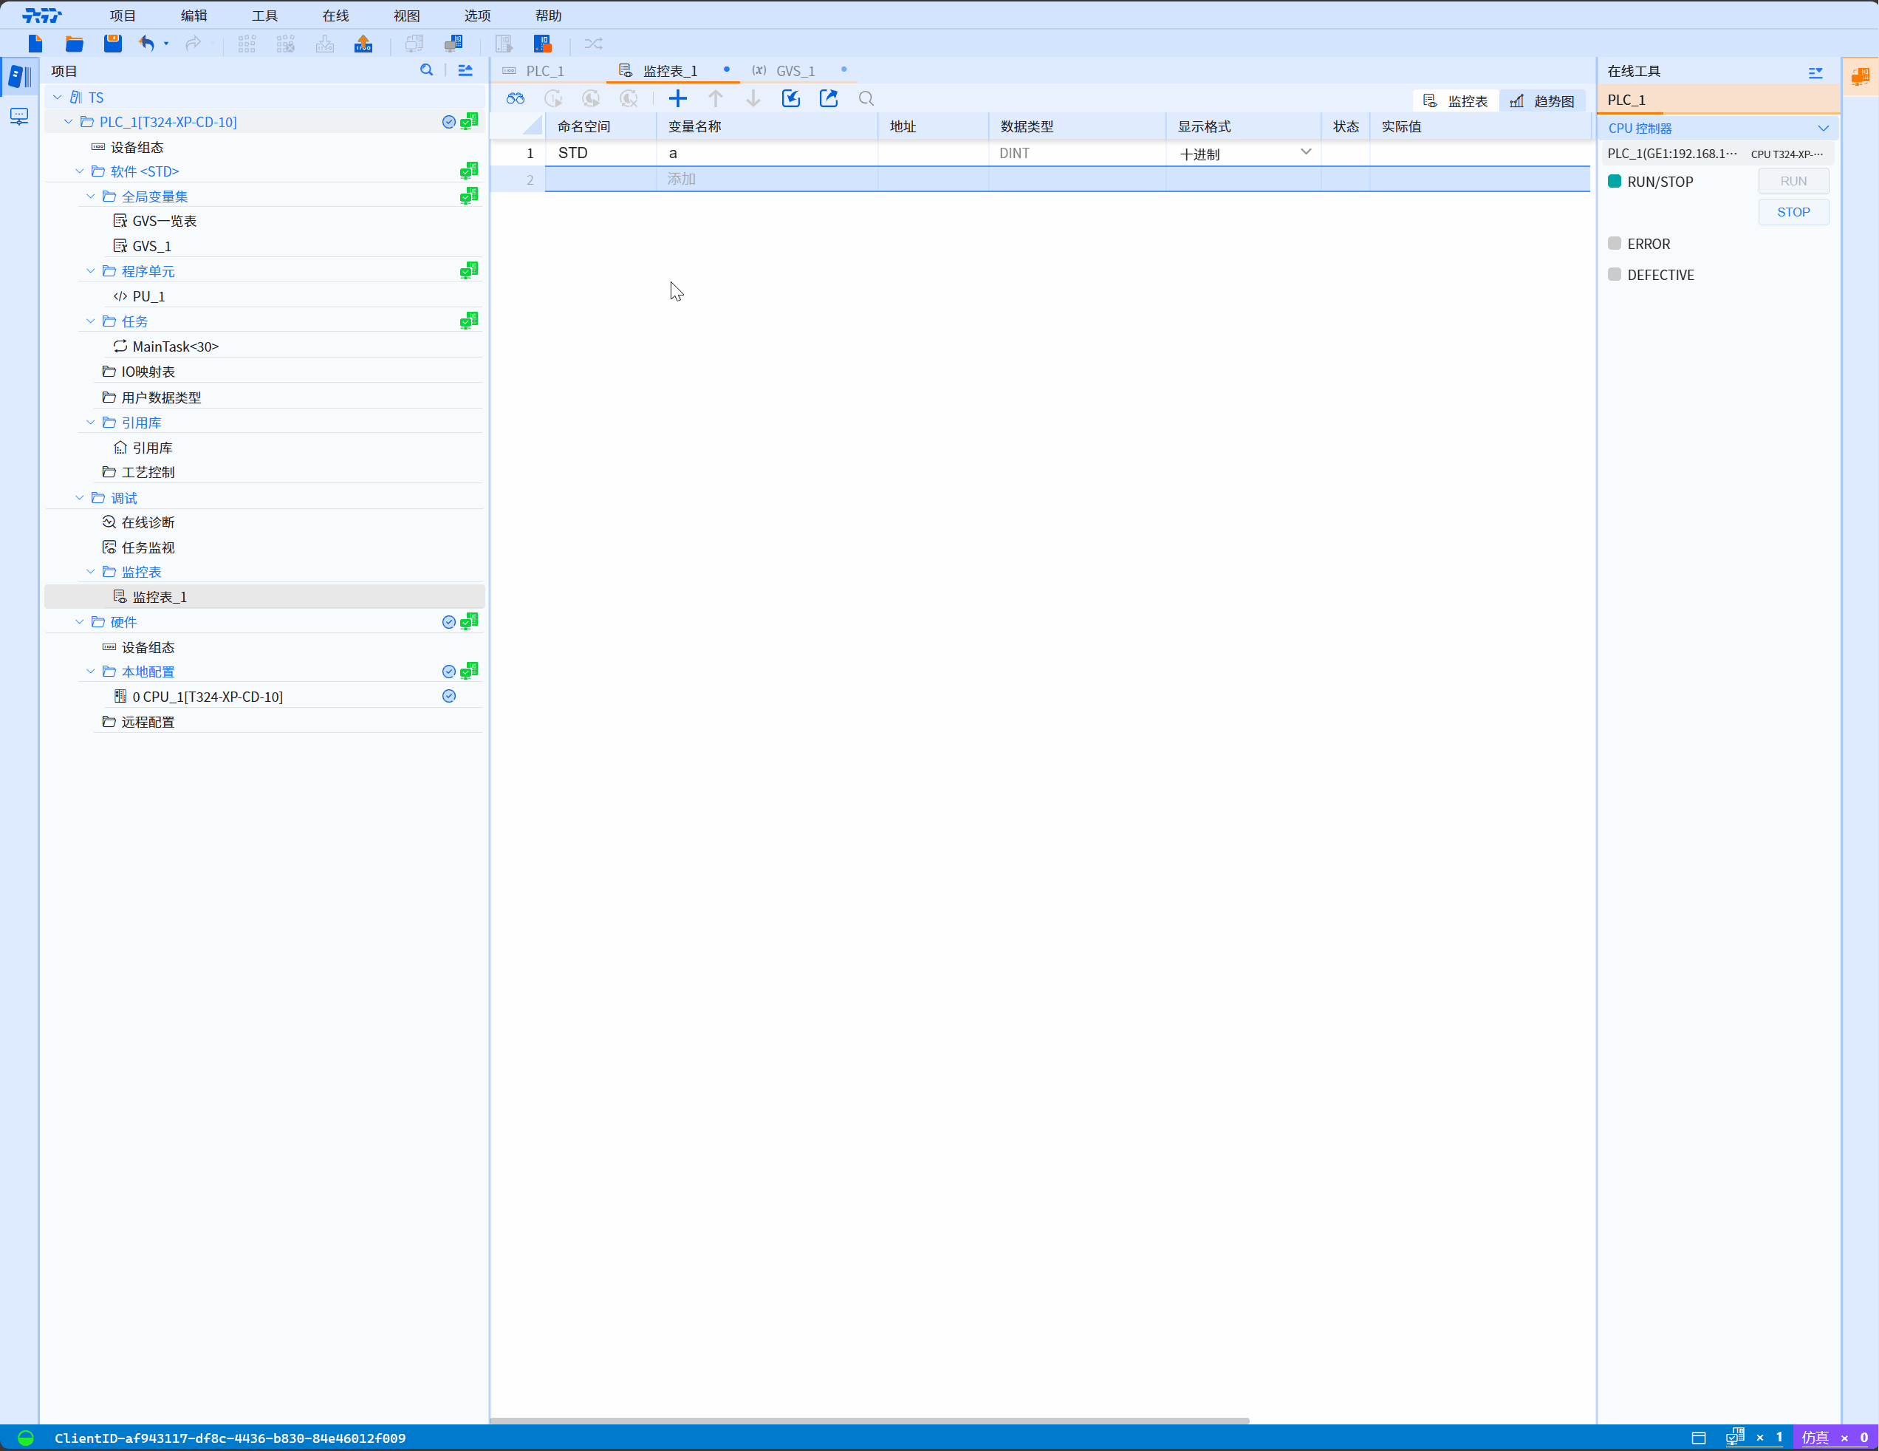This screenshot has width=1879, height=1451.
Task: Collapse the 全局变量集 tree folder
Action: pos(90,197)
